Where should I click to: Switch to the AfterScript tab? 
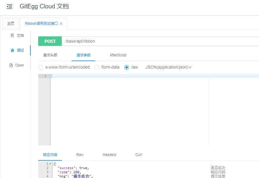point(118,55)
